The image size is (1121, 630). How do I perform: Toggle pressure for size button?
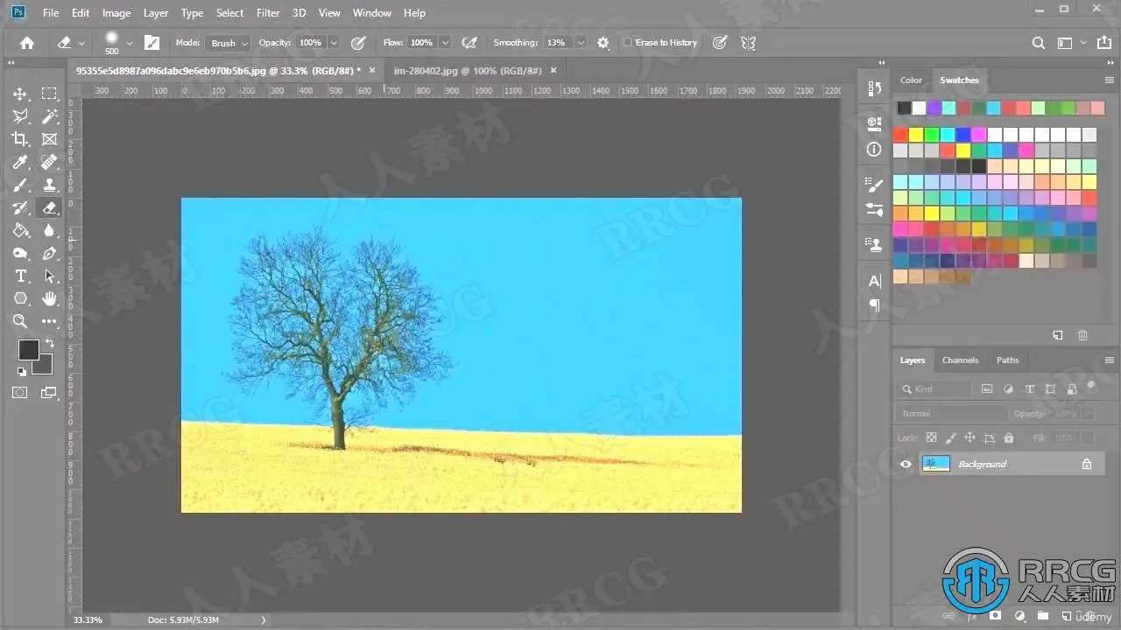coord(720,42)
